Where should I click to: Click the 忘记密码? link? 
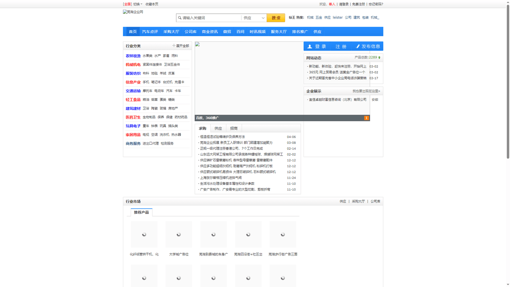(376, 4)
